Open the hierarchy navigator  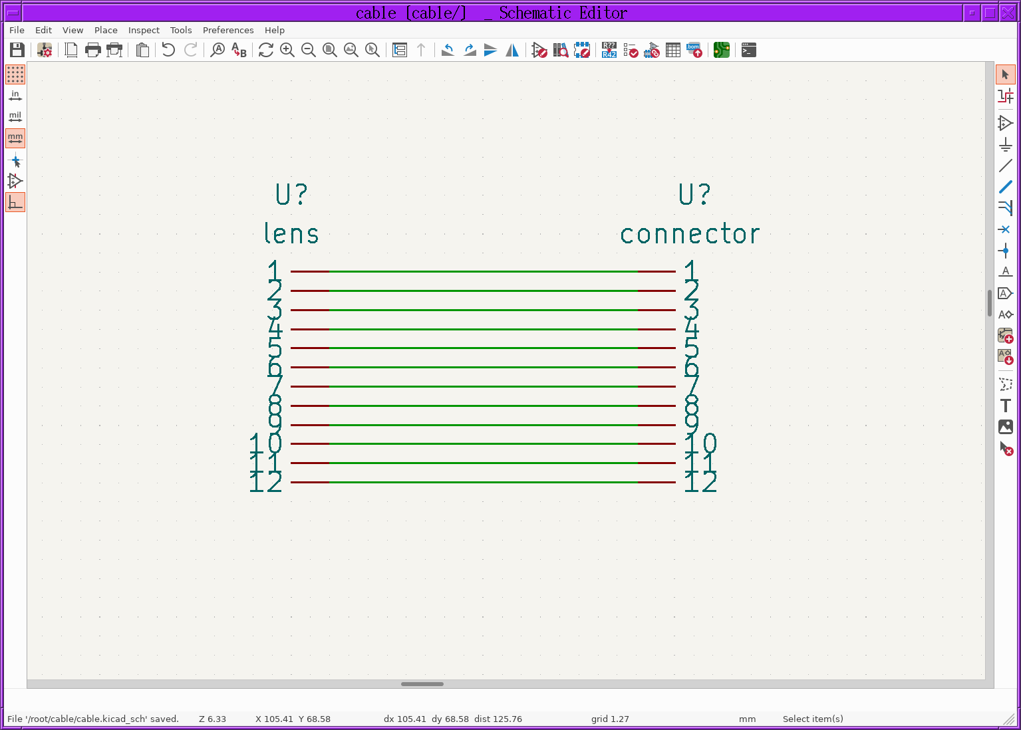tap(400, 50)
